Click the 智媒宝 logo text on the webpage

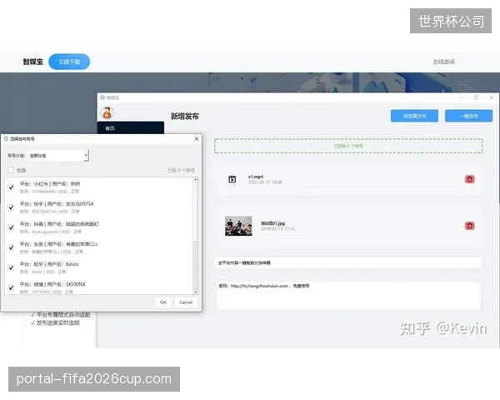click(32, 62)
